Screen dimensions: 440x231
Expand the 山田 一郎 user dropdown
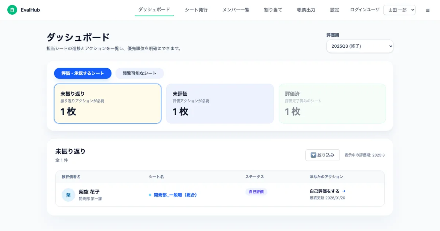tap(399, 10)
